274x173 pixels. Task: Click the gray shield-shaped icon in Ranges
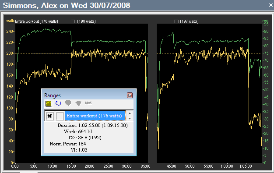click(68, 103)
